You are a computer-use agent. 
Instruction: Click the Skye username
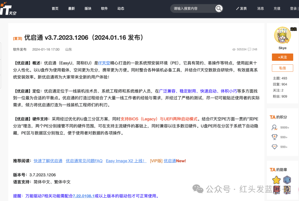click(x=282, y=48)
